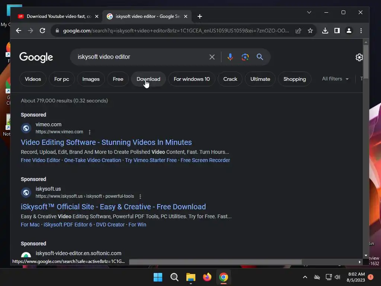Screen dimensions: 381x286
Task: Open the tab search dropdown
Action: 309,12
